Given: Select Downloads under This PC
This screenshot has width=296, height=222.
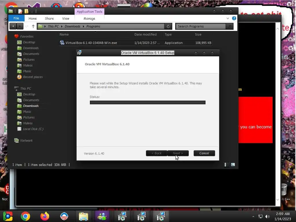Looking at the screenshot, I should coord(31,106).
